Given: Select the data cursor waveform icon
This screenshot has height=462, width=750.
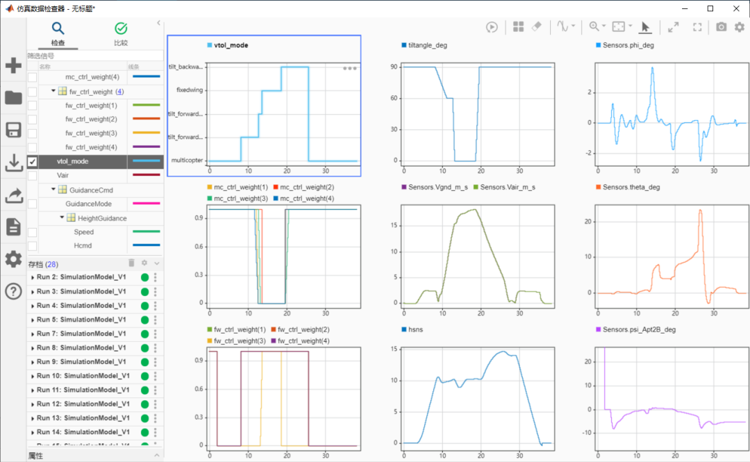Looking at the screenshot, I should [562, 27].
